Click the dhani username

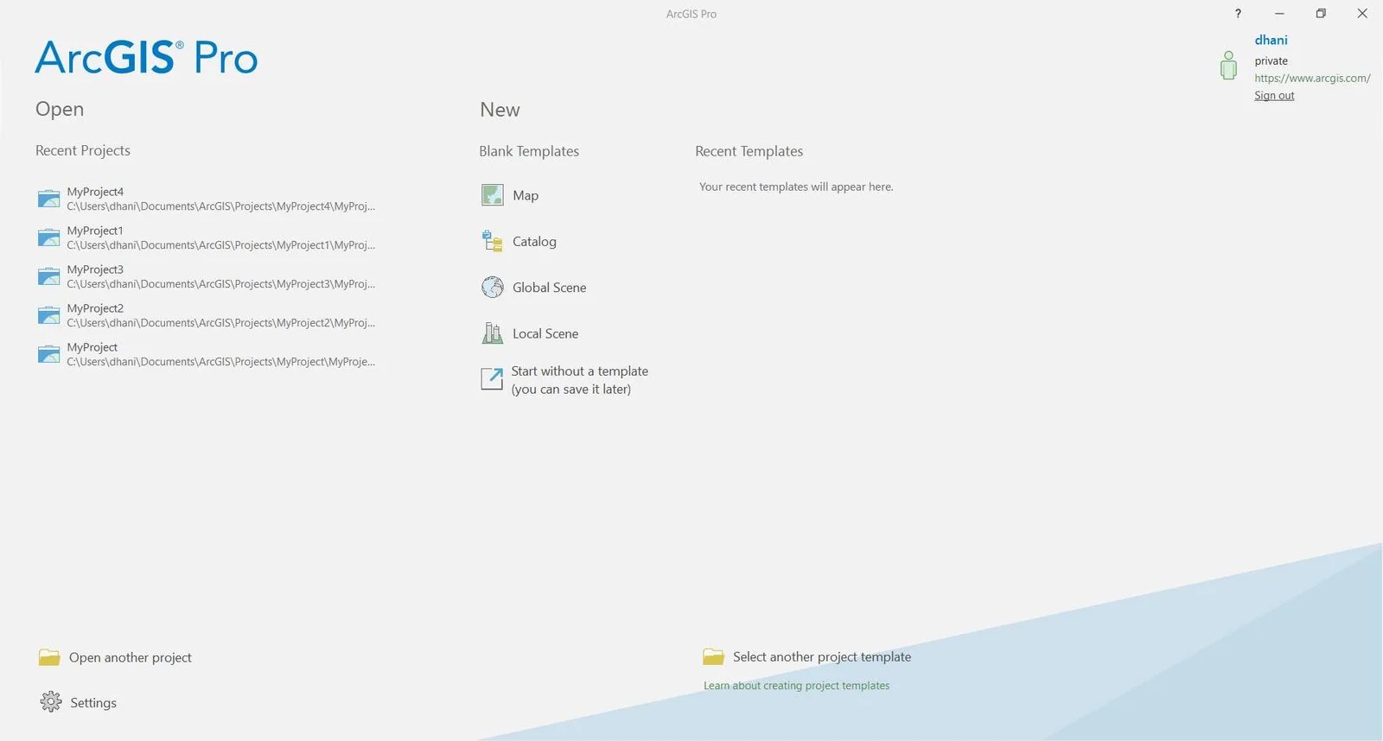coord(1271,40)
